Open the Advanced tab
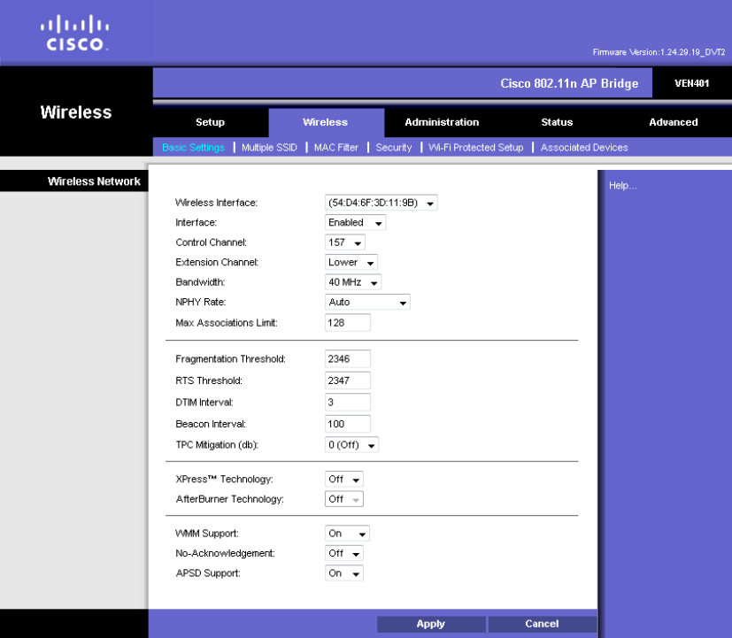The image size is (732, 638). coord(674,122)
